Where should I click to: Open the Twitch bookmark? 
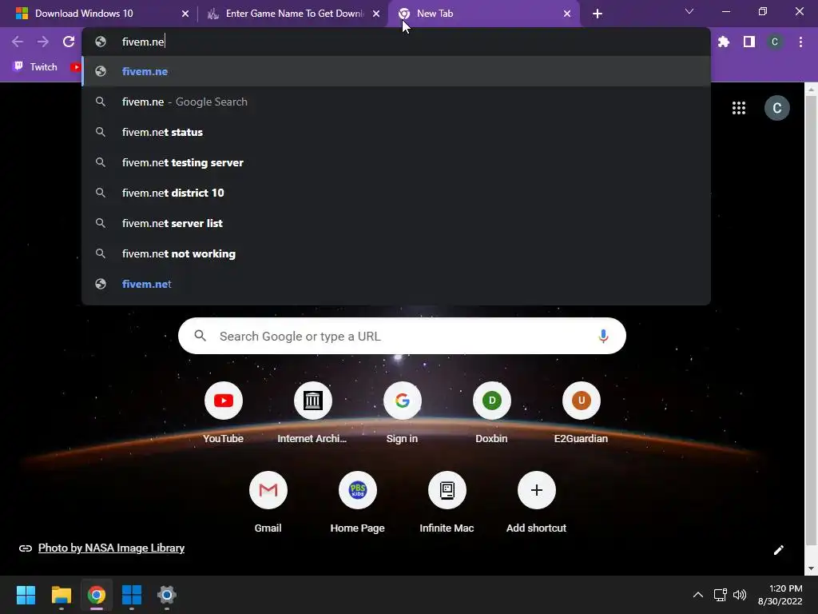click(x=35, y=67)
